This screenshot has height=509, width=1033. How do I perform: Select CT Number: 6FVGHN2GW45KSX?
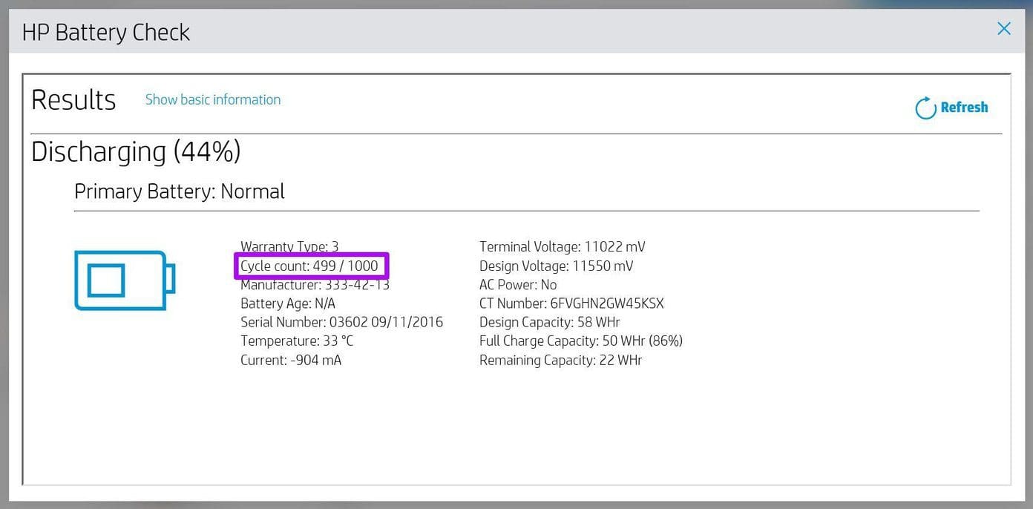point(571,303)
